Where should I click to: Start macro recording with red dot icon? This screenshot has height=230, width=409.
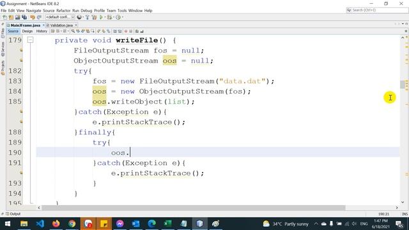pyautogui.click(x=126, y=31)
